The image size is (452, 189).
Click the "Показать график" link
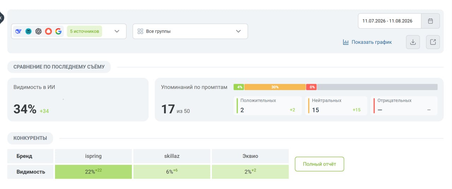(x=367, y=42)
